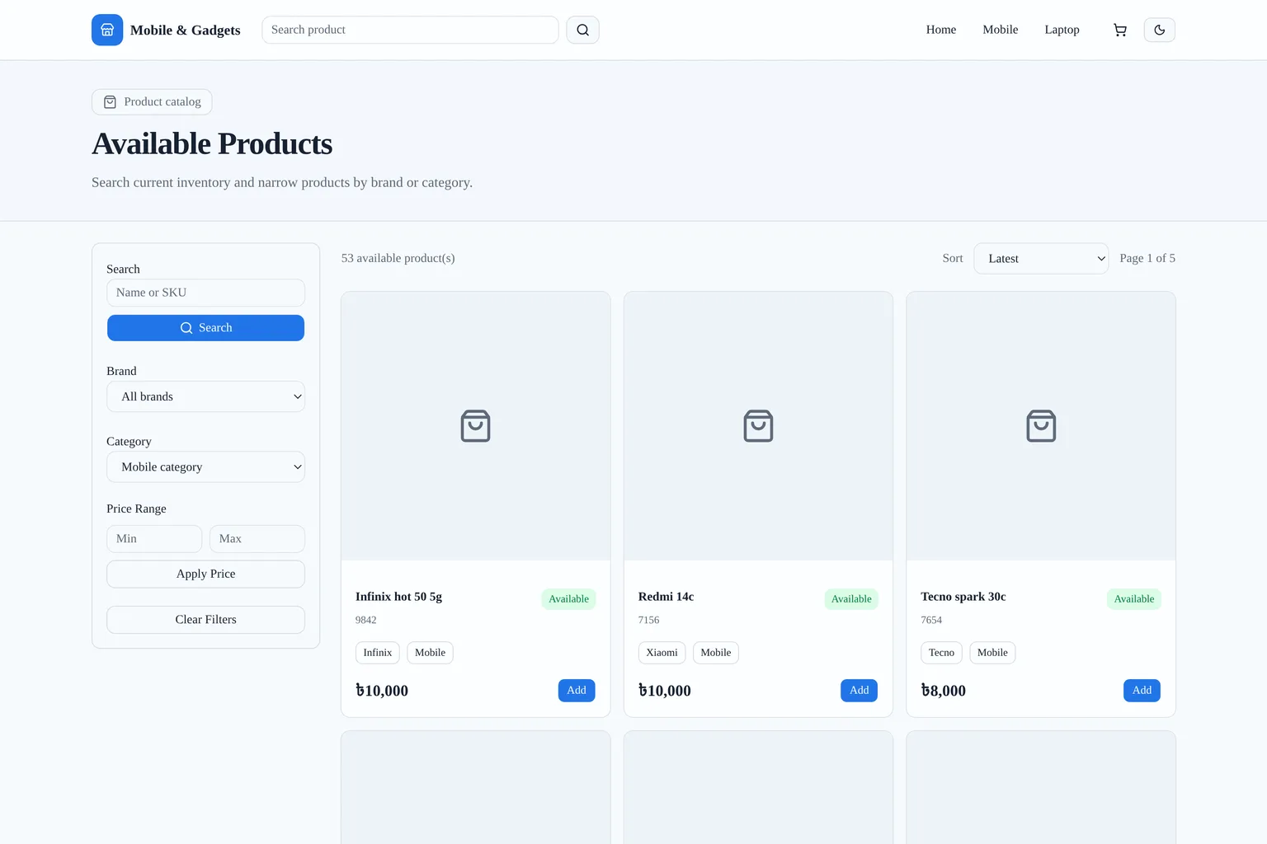Click the Available Products heading
This screenshot has width=1267, height=844.
pyautogui.click(x=212, y=143)
